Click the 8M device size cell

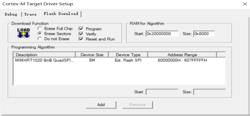point(92,60)
